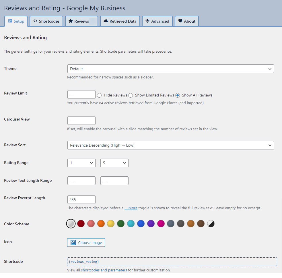The height and width of the screenshot is (278, 282).
Task: Pick the salmon pink color scheme
Action: (91, 224)
